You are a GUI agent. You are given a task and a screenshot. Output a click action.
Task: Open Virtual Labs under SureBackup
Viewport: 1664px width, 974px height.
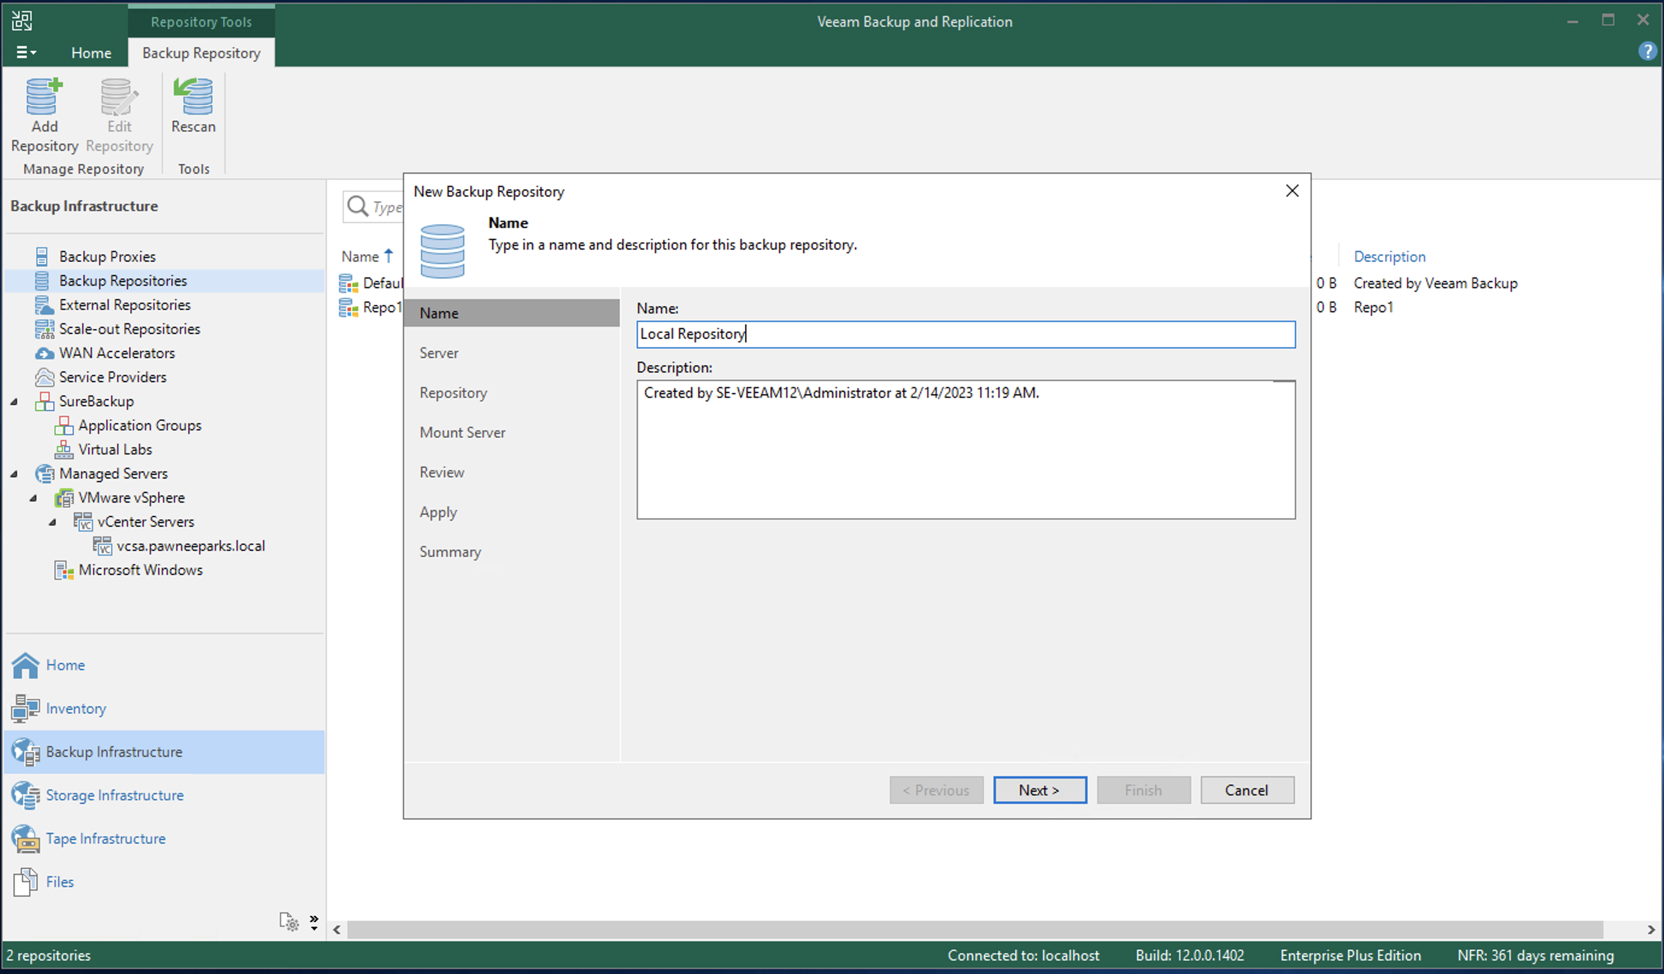[x=115, y=449]
